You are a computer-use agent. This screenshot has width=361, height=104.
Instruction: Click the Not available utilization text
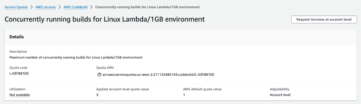coord(20,95)
